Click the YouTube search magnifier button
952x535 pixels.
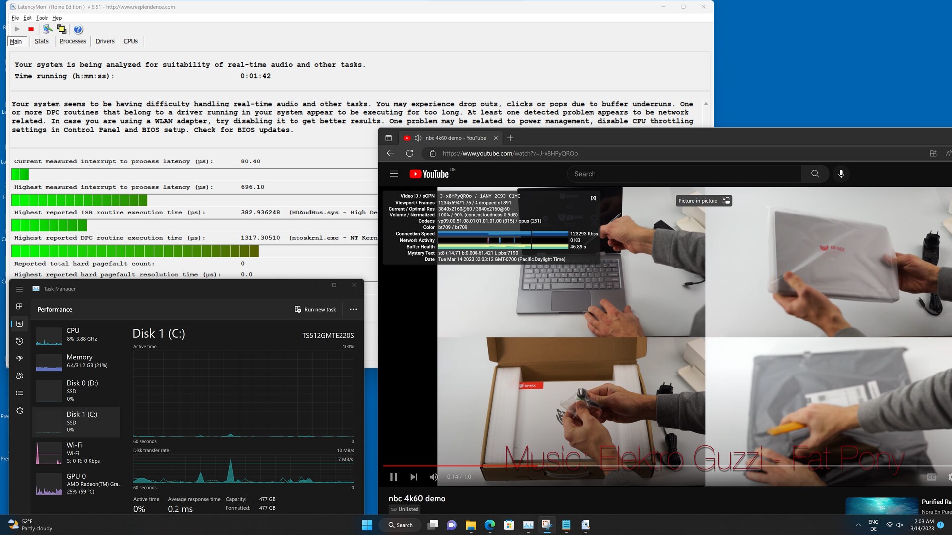click(x=815, y=174)
